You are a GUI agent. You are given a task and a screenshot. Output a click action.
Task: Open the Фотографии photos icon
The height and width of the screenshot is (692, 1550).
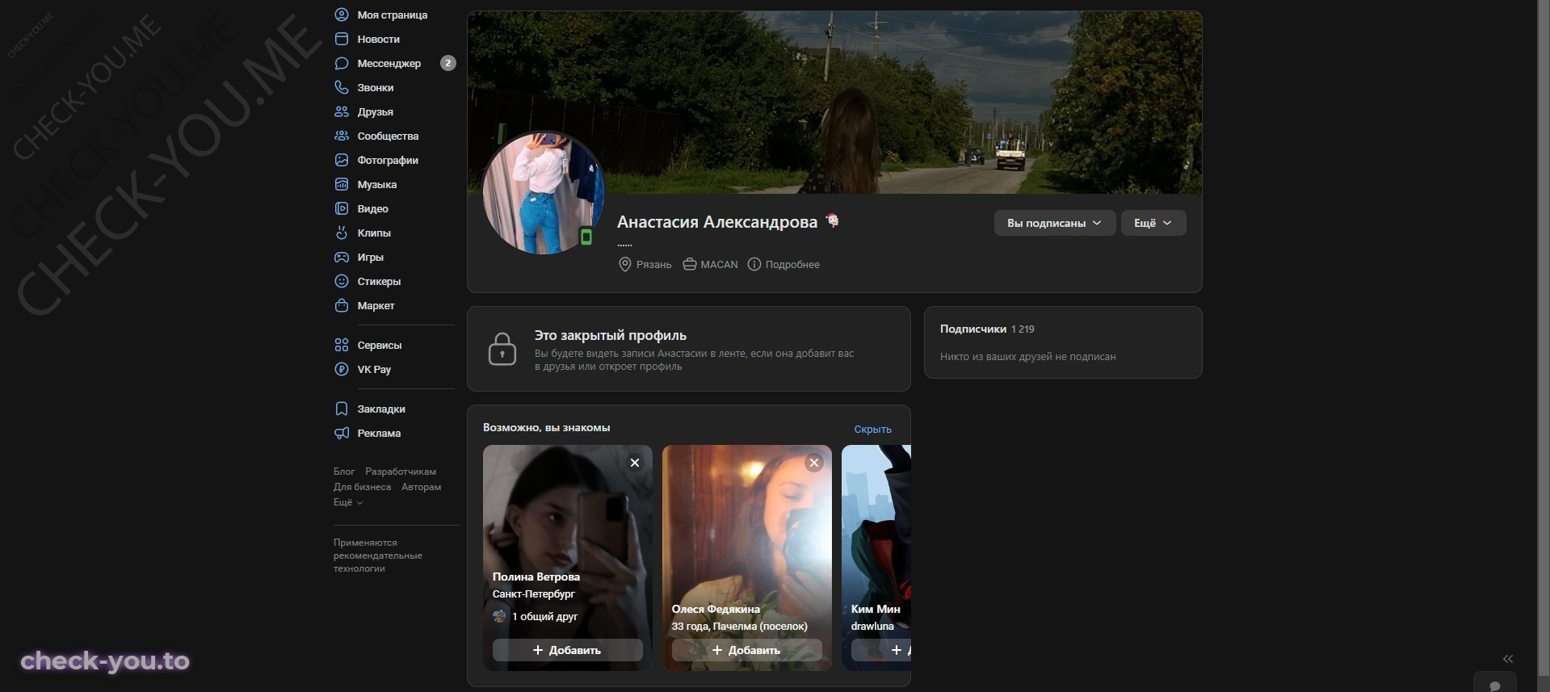pos(342,160)
